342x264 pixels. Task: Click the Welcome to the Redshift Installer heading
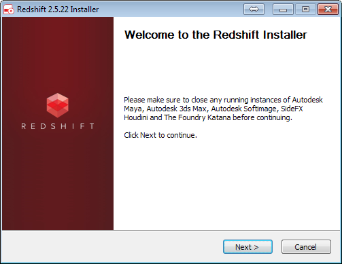pyautogui.click(x=216, y=35)
